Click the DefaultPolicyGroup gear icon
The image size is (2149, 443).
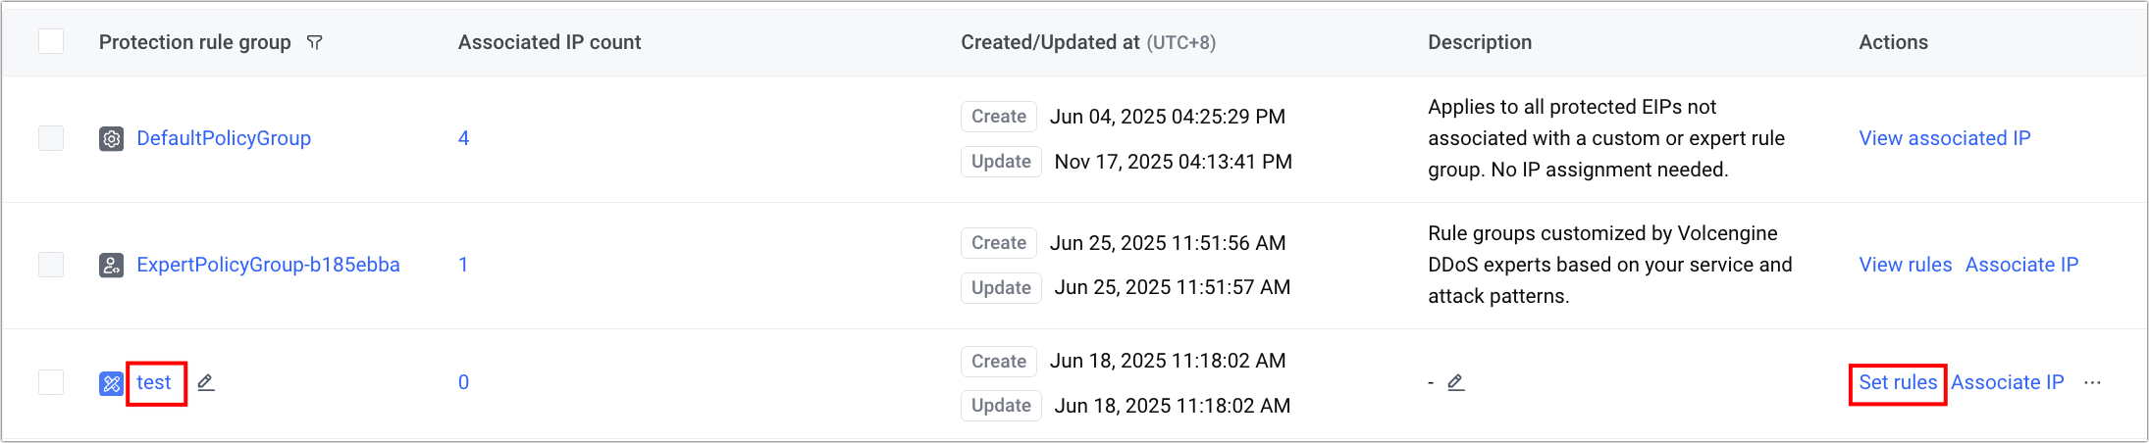click(111, 138)
